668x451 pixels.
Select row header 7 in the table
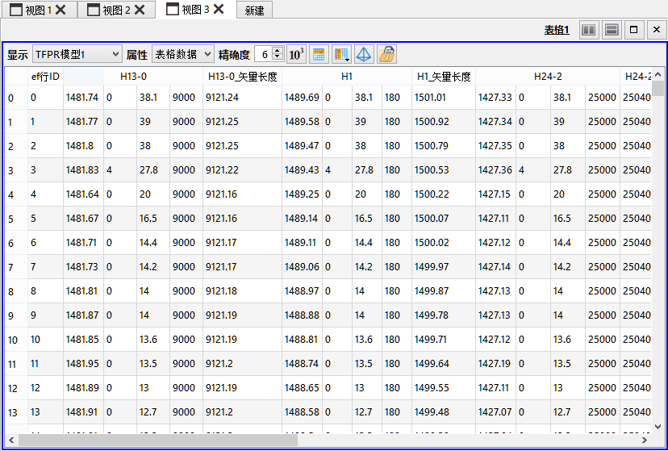(x=16, y=267)
